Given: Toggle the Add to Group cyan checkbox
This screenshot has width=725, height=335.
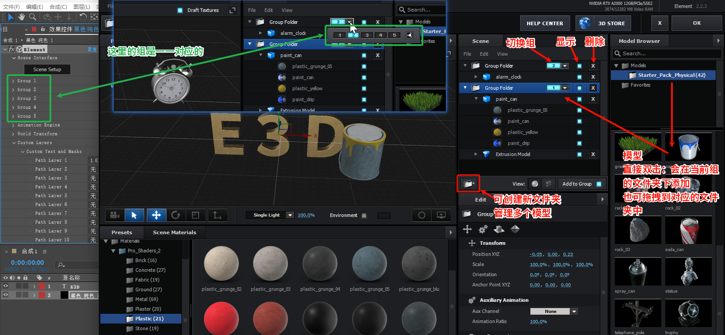Looking at the screenshot, I should [x=599, y=184].
